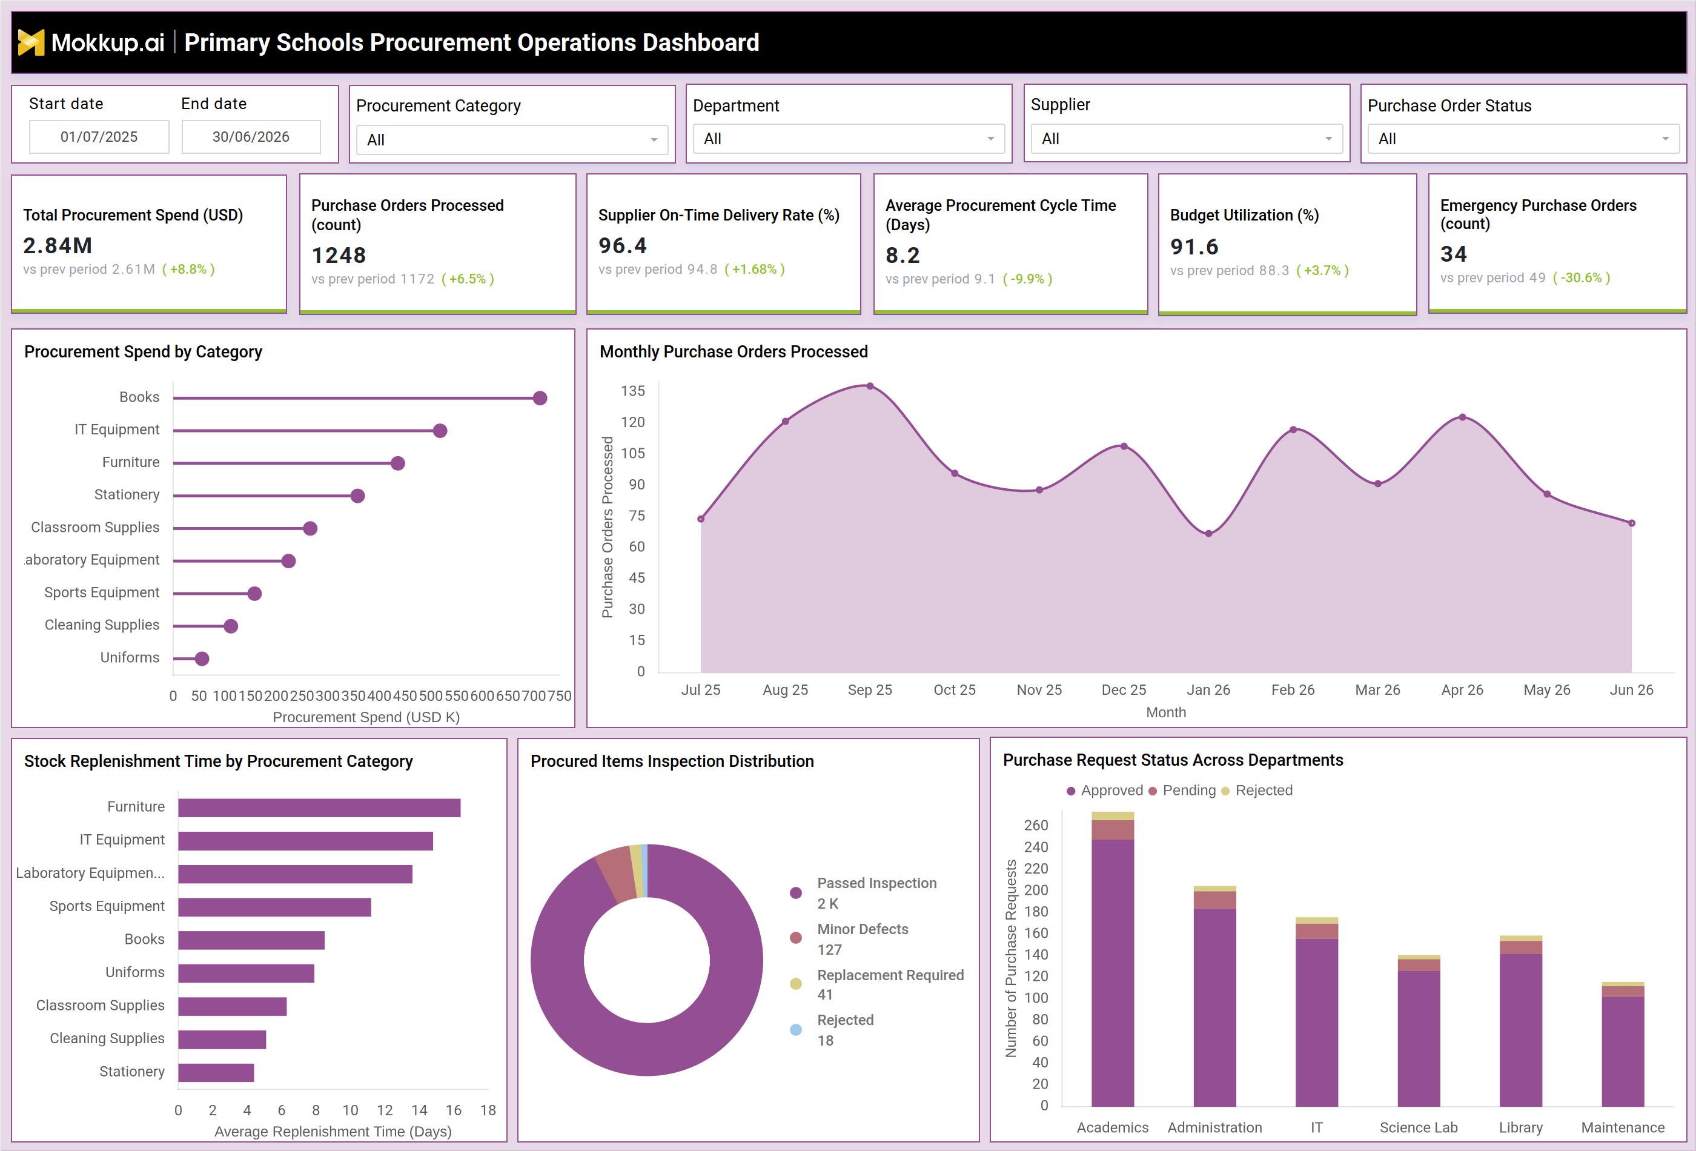Click the Academics stacked bar
The image size is (1696, 1151).
coord(1113,959)
